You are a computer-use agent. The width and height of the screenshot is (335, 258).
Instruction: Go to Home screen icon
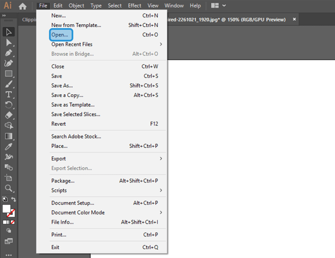[x=23, y=6]
